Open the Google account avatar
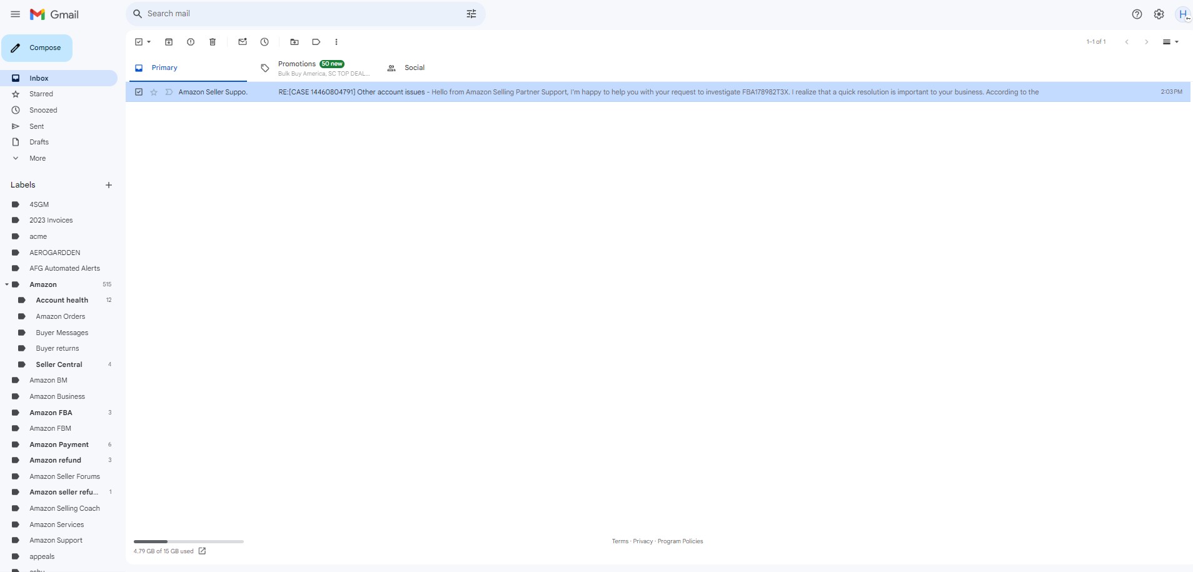This screenshot has height=572, width=1193. [x=1183, y=14]
